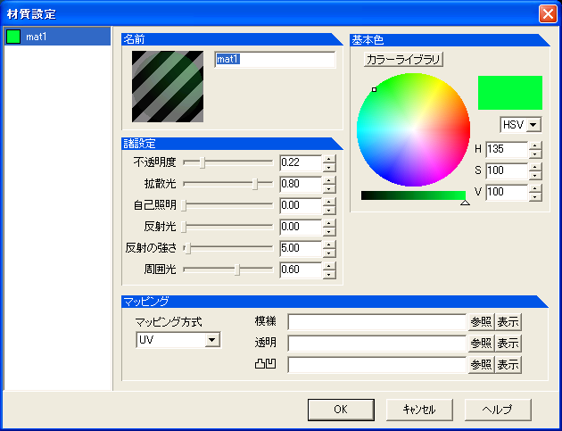Click the large green base color preview
562x431 pixels.
pos(510,93)
